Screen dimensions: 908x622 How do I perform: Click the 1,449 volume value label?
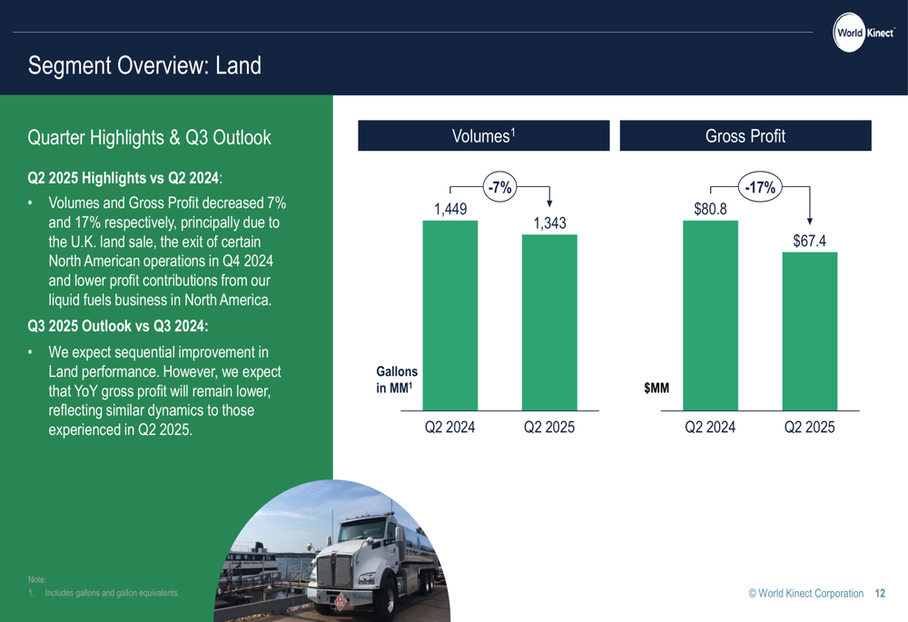pyautogui.click(x=450, y=209)
